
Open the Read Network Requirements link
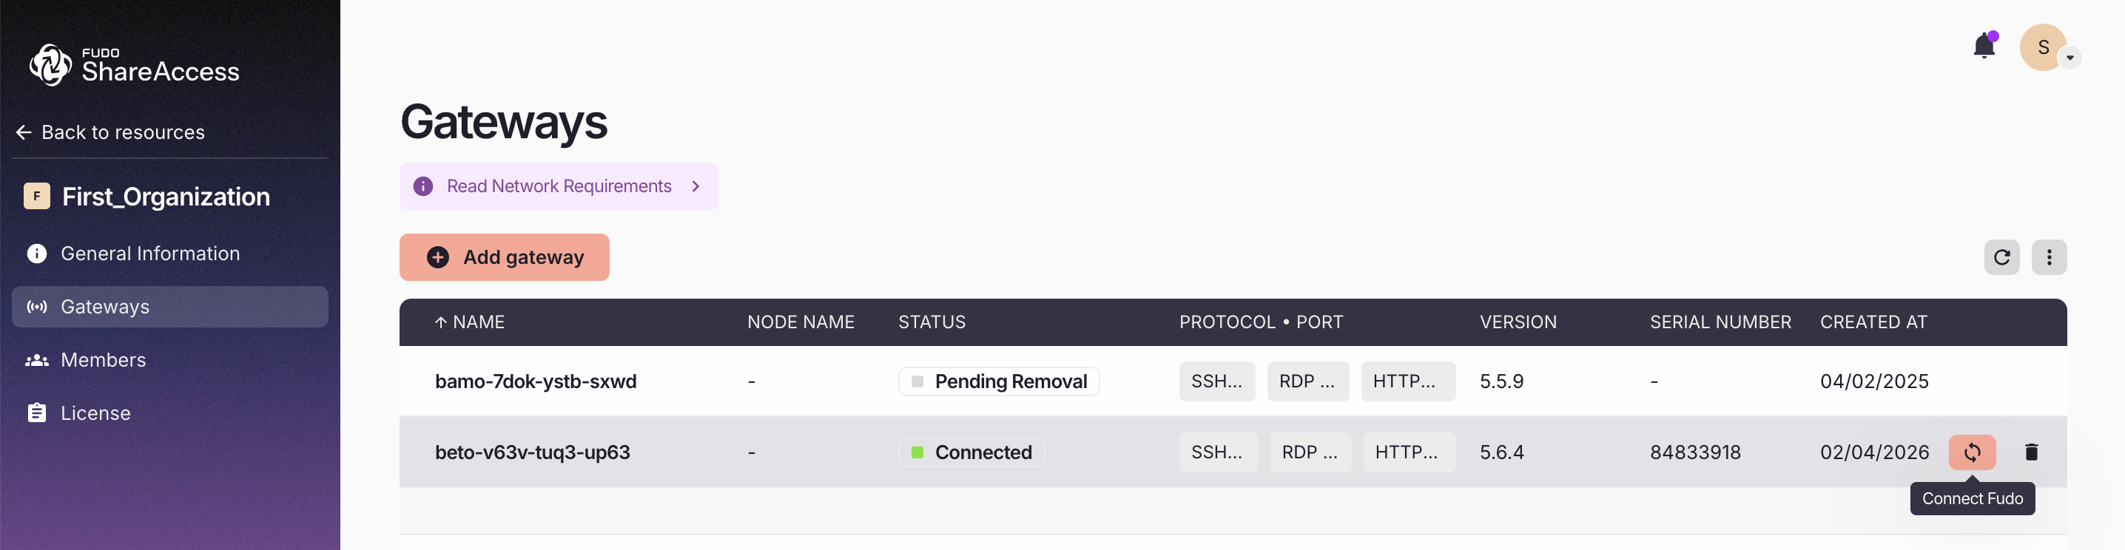click(559, 186)
